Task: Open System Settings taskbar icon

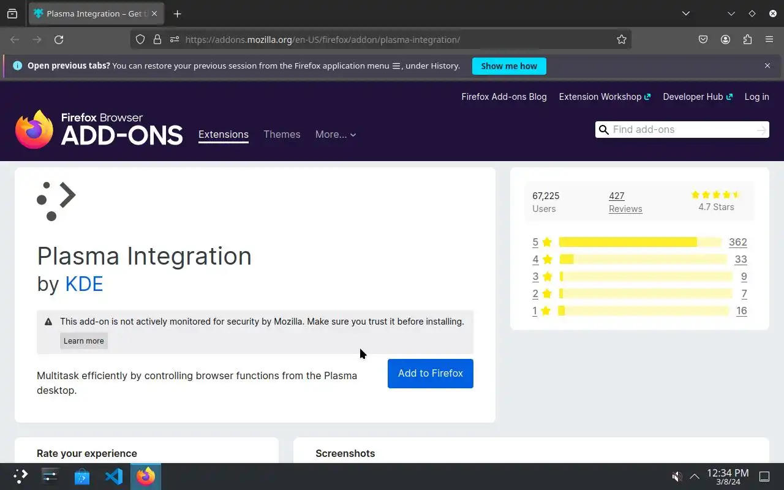Action: tap(50, 476)
